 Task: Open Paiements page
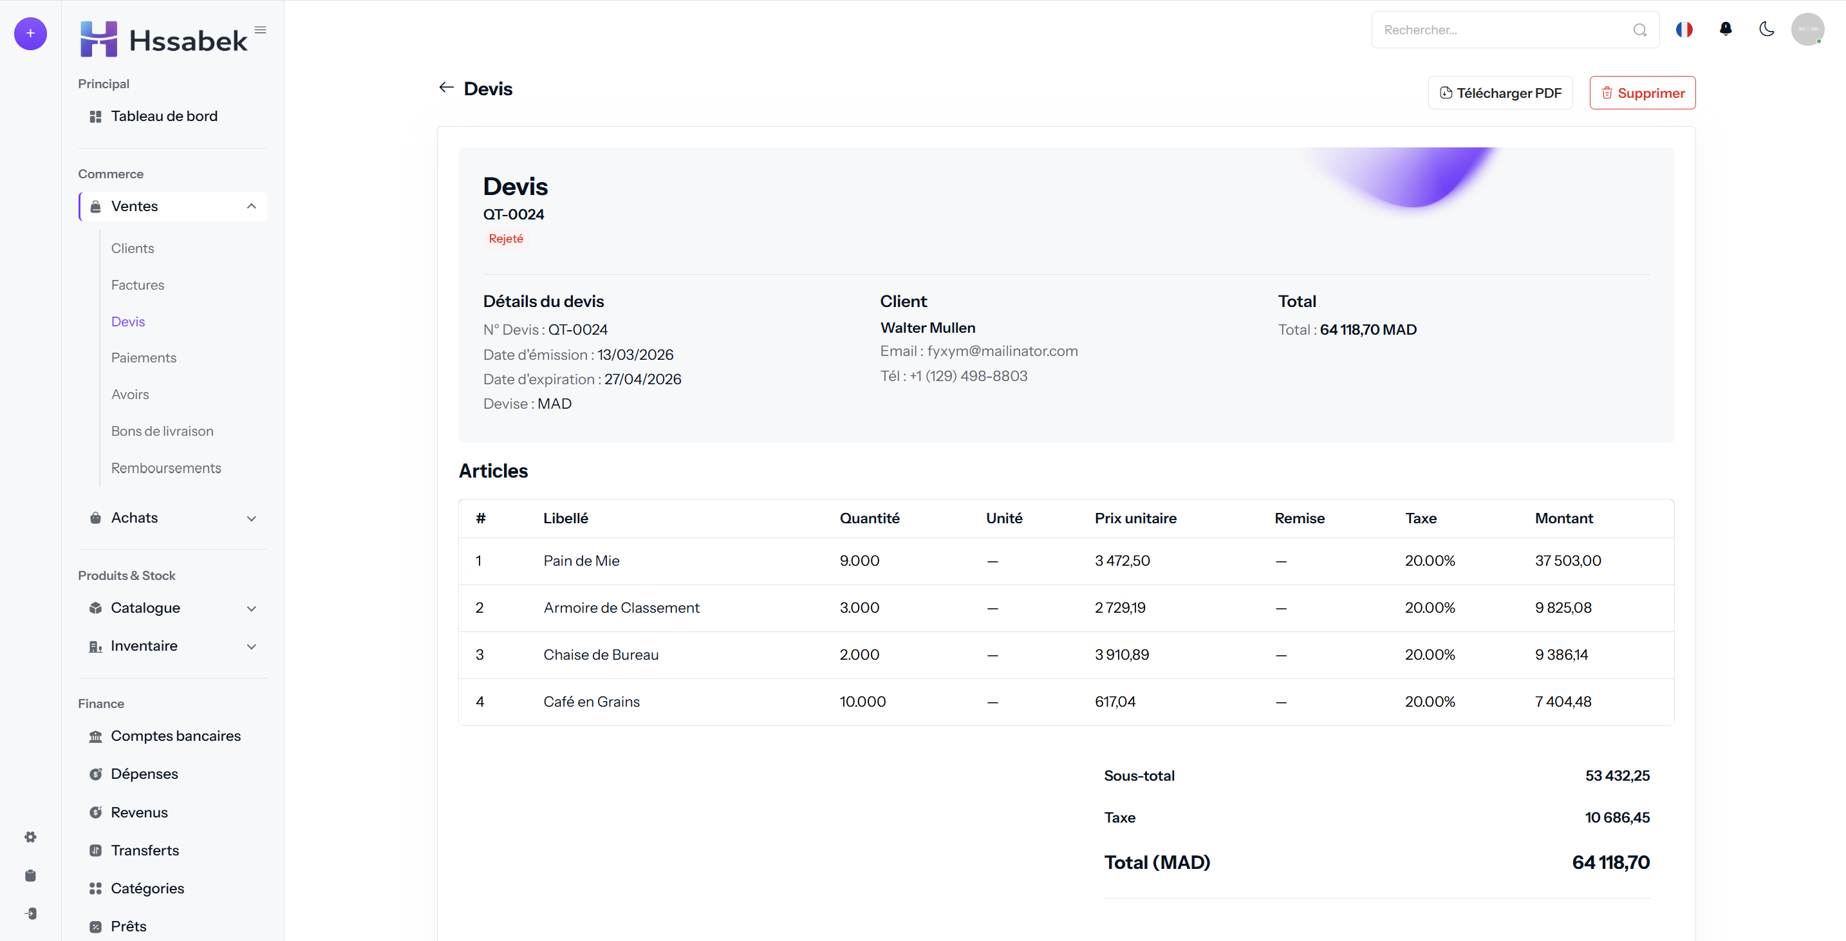click(144, 358)
